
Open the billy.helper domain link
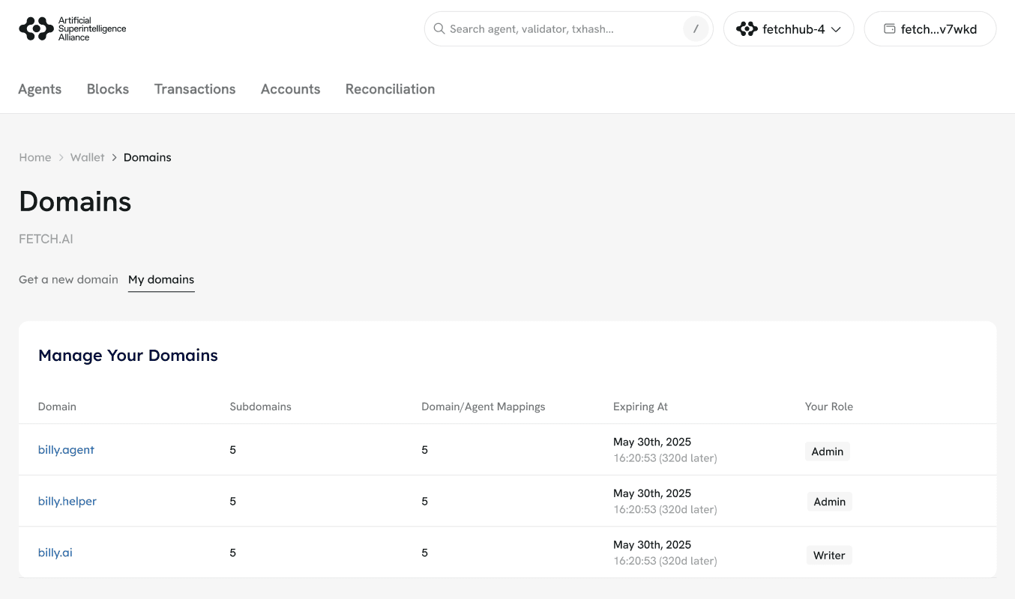[x=67, y=501]
